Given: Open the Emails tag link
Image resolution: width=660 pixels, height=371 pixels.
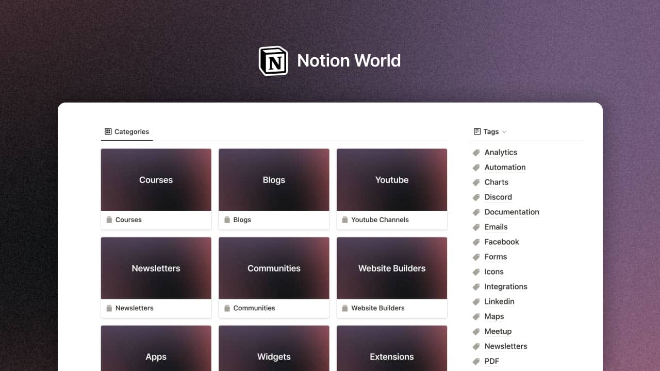Looking at the screenshot, I should click(496, 227).
